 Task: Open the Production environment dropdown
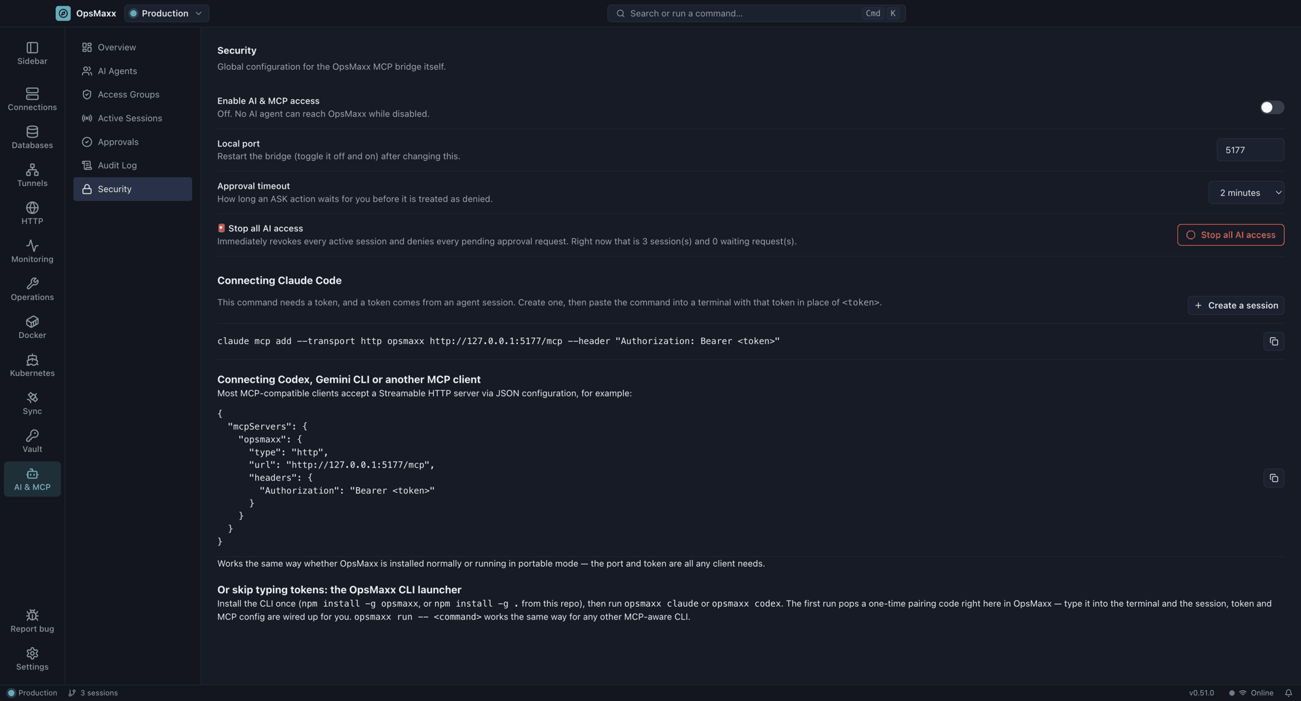166,14
